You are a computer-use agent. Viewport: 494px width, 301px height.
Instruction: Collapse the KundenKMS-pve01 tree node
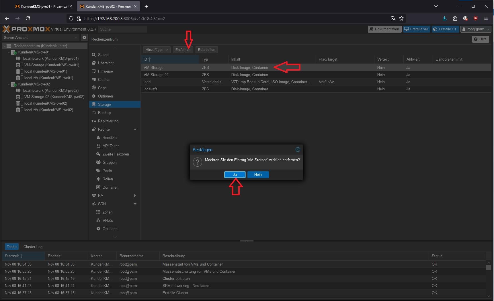pos(9,52)
